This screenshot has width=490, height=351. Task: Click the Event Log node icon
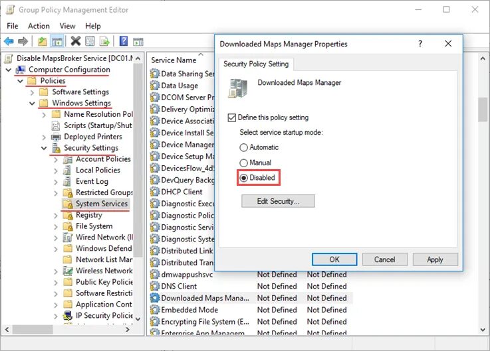pos(67,181)
